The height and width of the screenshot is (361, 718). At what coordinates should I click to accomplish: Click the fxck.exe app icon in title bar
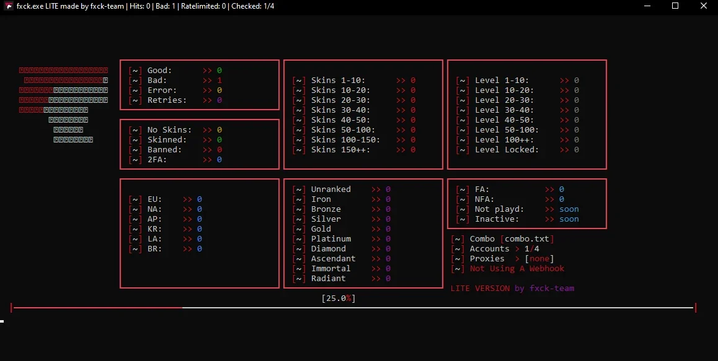click(x=8, y=6)
